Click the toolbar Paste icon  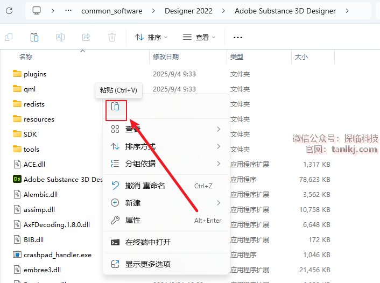34,37
